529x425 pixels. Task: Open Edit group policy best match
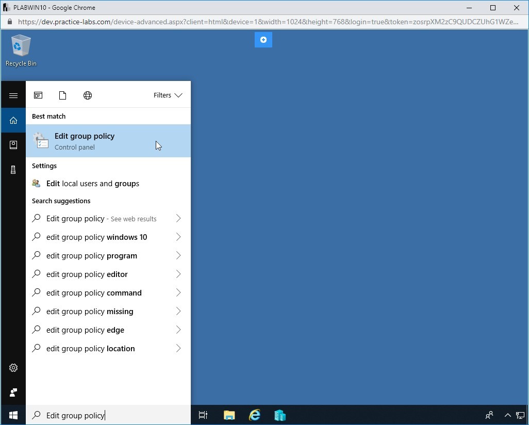(x=108, y=141)
